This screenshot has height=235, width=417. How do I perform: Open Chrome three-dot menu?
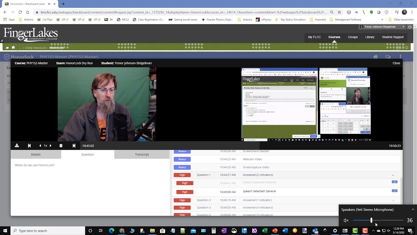pyautogui.click(x=412, y=12)
